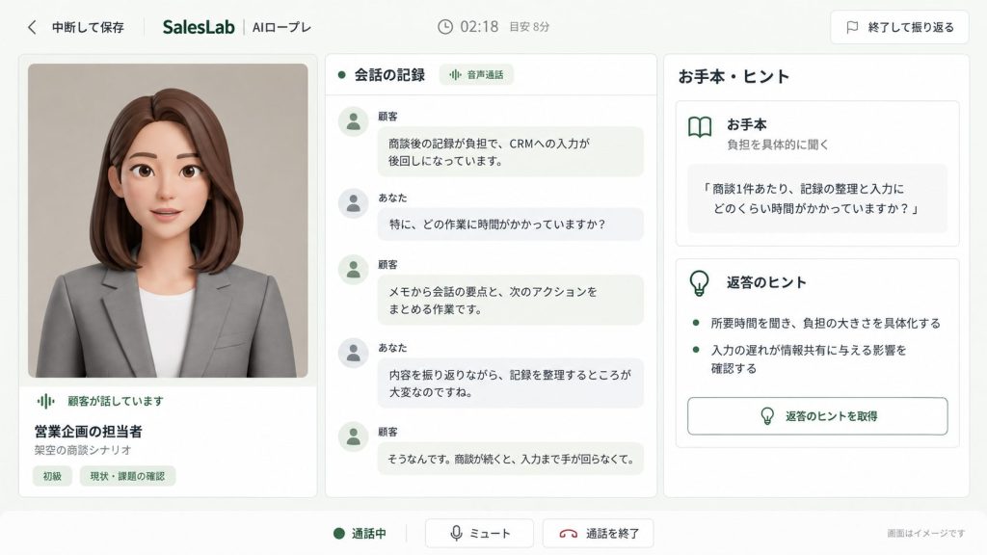This screenshot has height=555, width=987.
Task: Click the message 商談後の記録が負担で
Action: click(511, 151)
